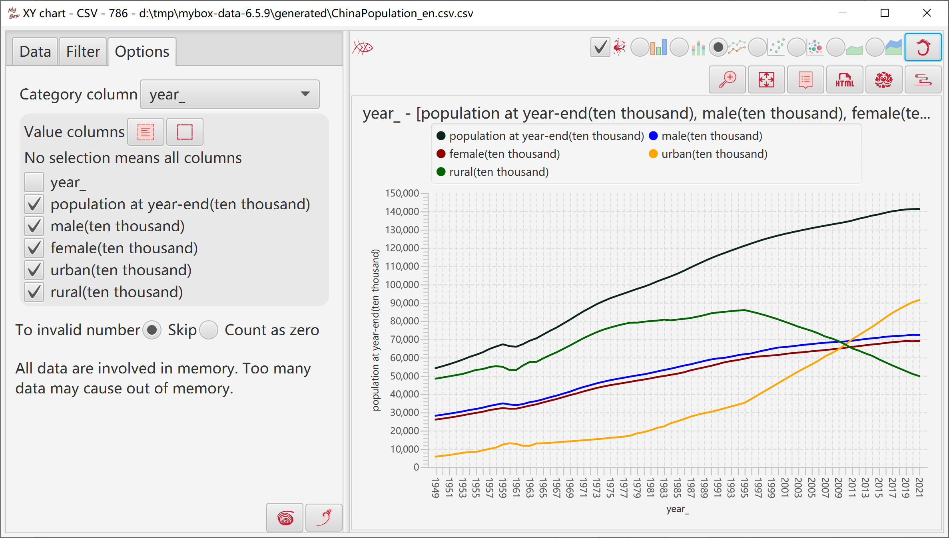Click female(ten thousand) dark red legend dot
Screen dimensions: 949x538
point(441,154)
